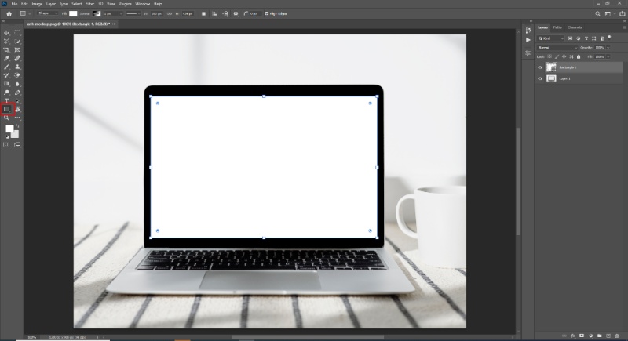Toggle the adjustment layer filter
The width and height of the screenshot is (628, 341).
[x=579, y=38]
